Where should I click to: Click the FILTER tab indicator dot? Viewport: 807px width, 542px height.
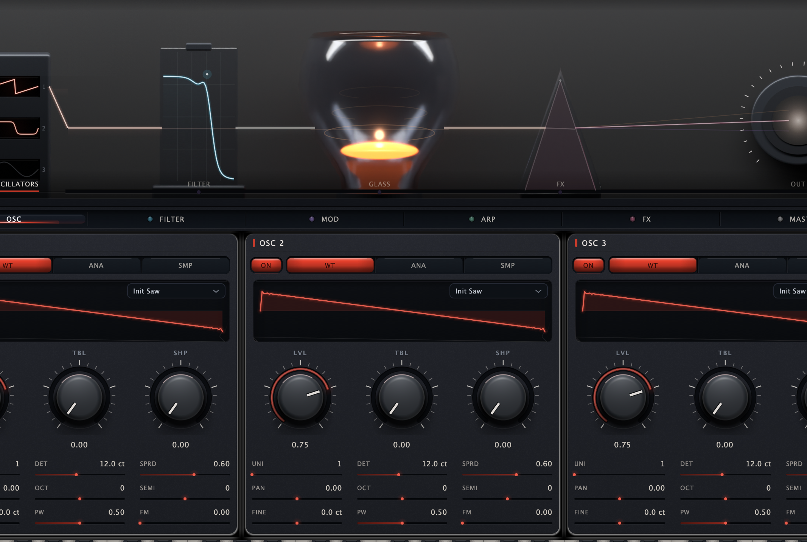[x=150, y=219]
